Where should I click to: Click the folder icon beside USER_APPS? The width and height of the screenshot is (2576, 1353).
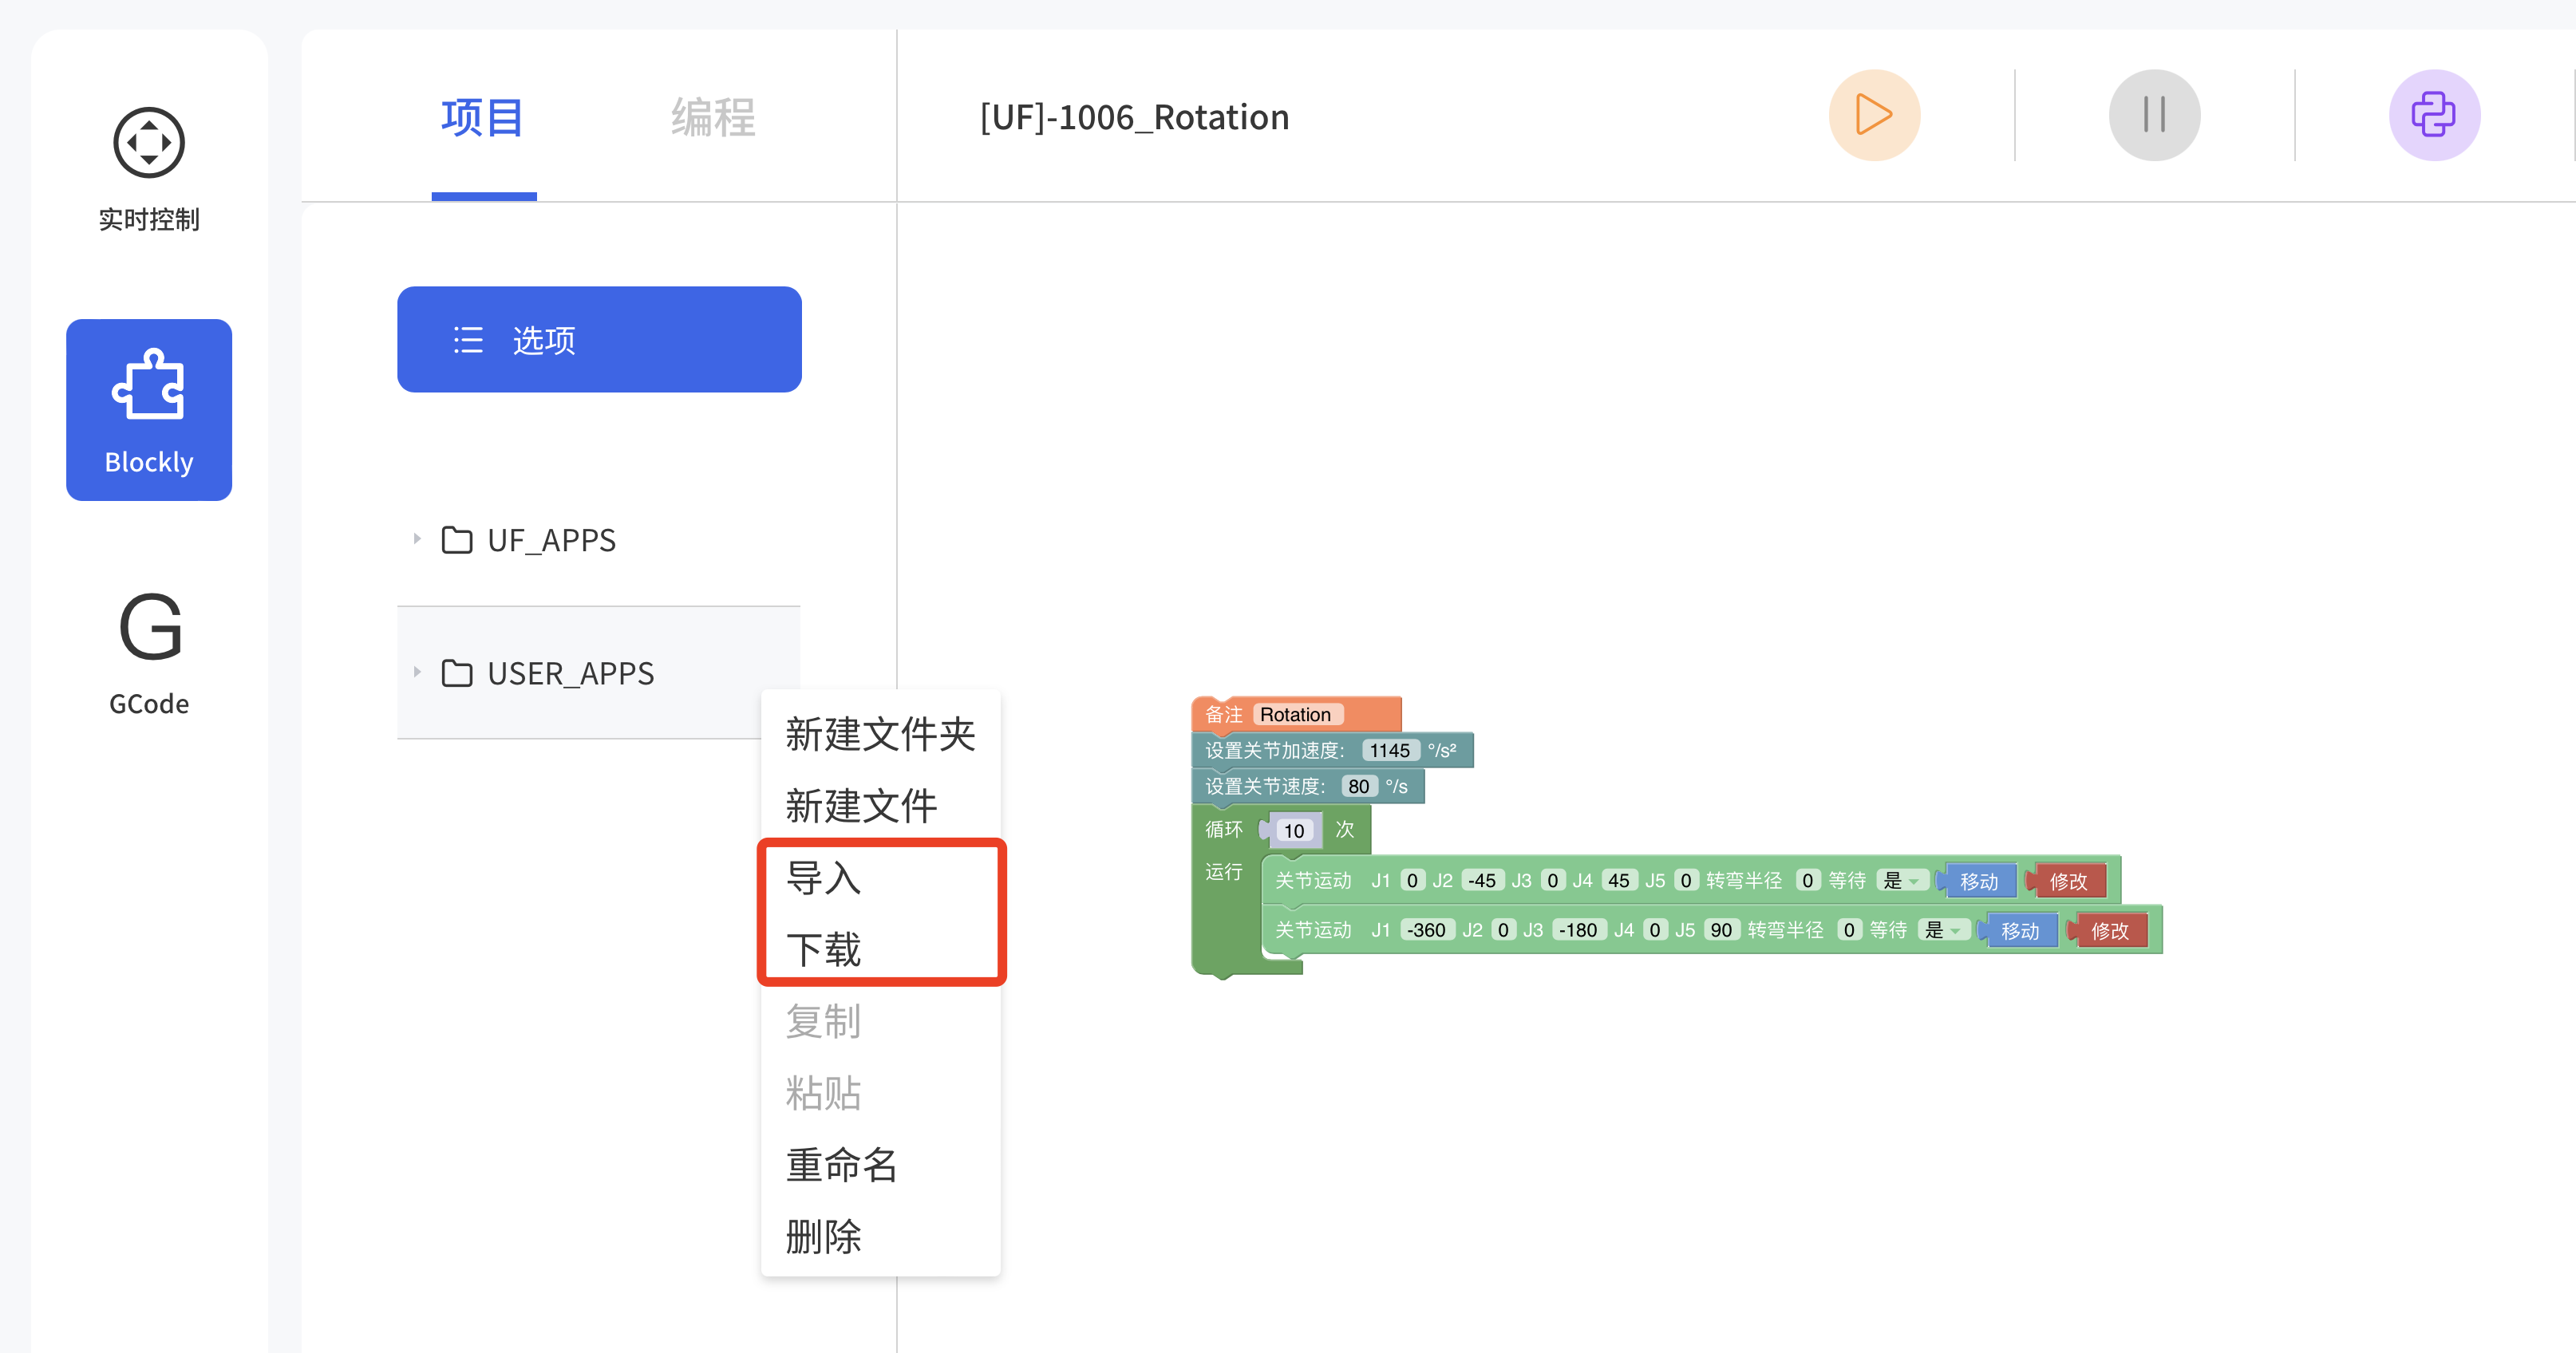(x=457, y=673)
